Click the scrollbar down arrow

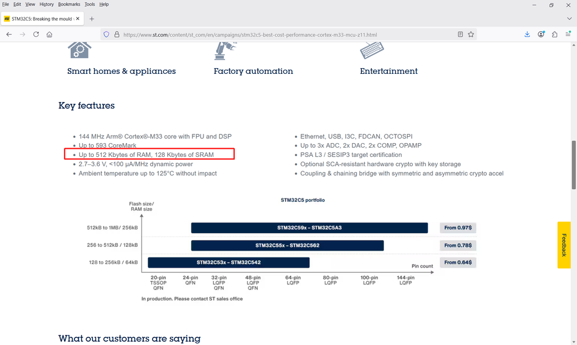tap(574, 342)
